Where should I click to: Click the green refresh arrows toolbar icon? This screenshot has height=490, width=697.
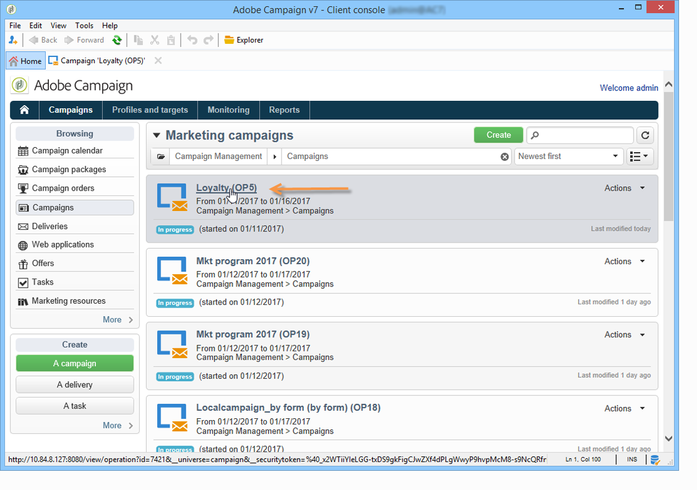coord(117,40)
